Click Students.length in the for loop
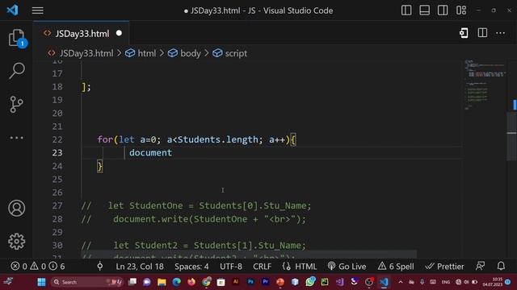Viewport: 517px width, 290px height. 217,139
